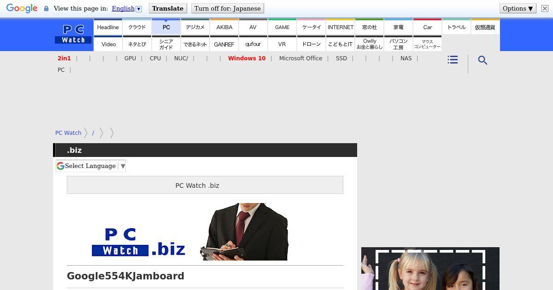The width and height of the screenshot is (553, 290).
Task: Open the Car tab
Action: (x=427, y=27)
